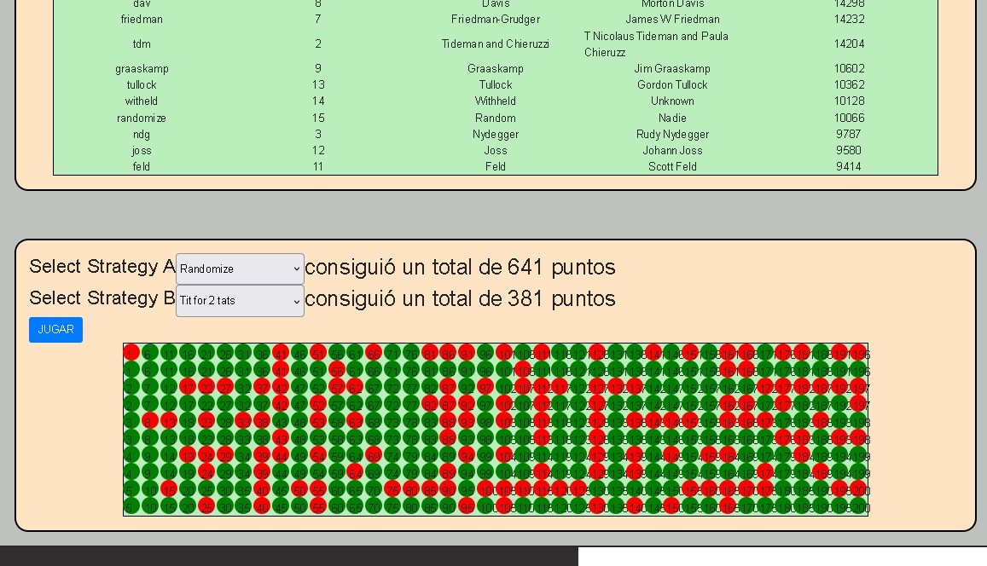Click the red circle numbered 56

coord(336,370)
